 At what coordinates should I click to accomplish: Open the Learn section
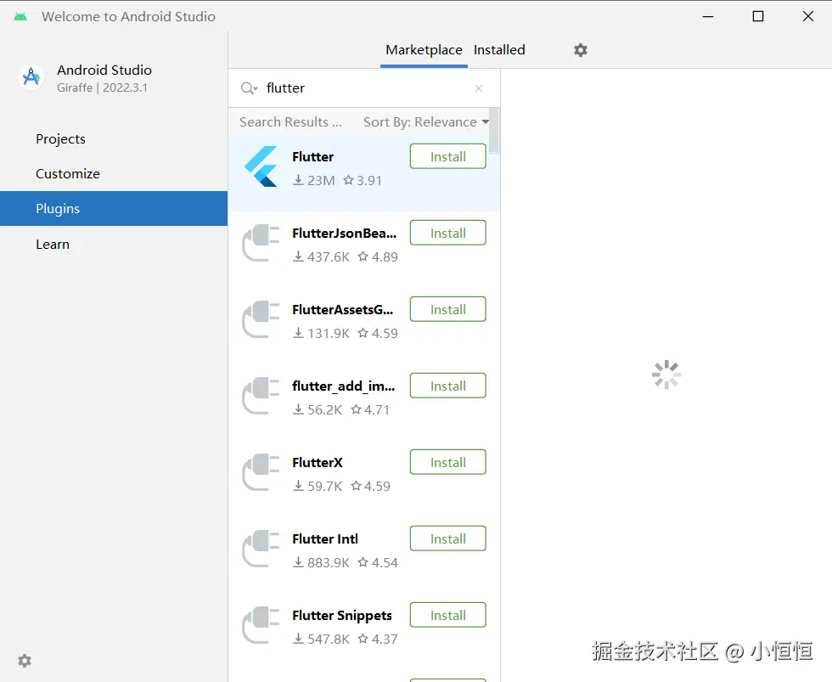pos(114,244)
